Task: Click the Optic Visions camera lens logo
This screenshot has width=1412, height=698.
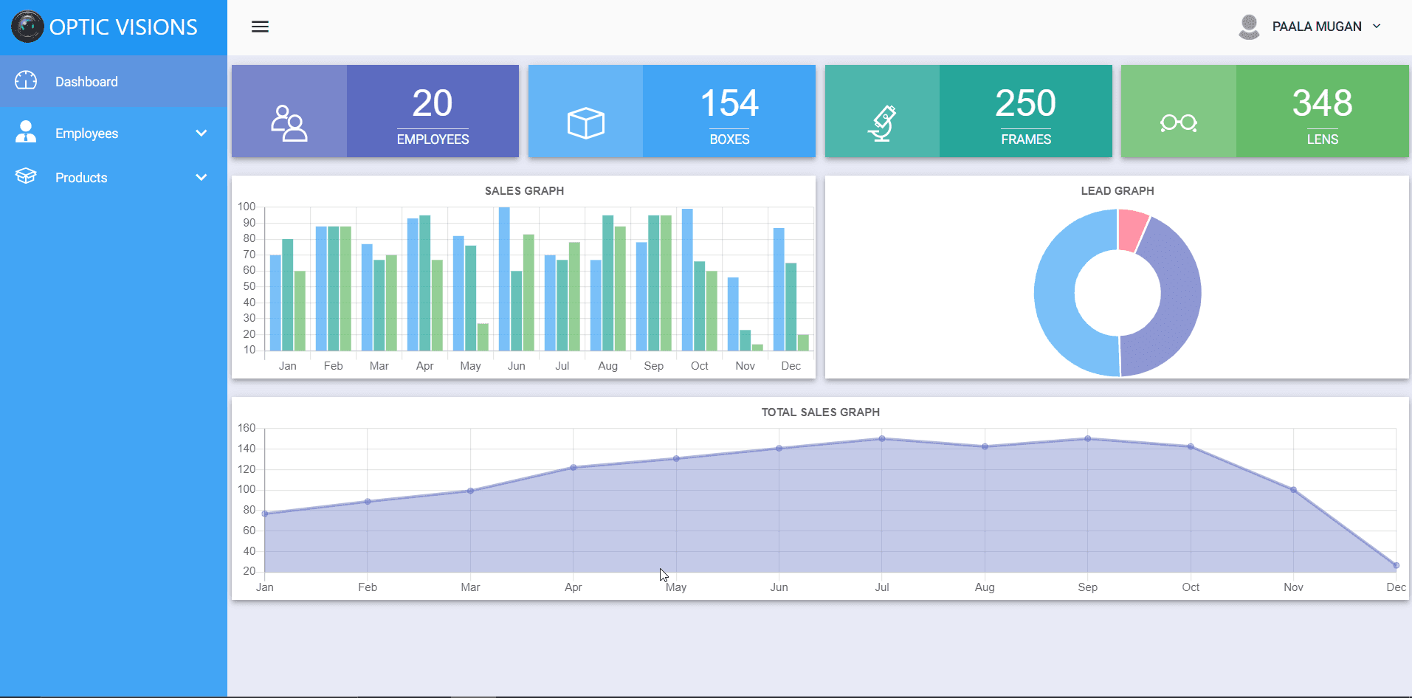Action: [28, 27]
